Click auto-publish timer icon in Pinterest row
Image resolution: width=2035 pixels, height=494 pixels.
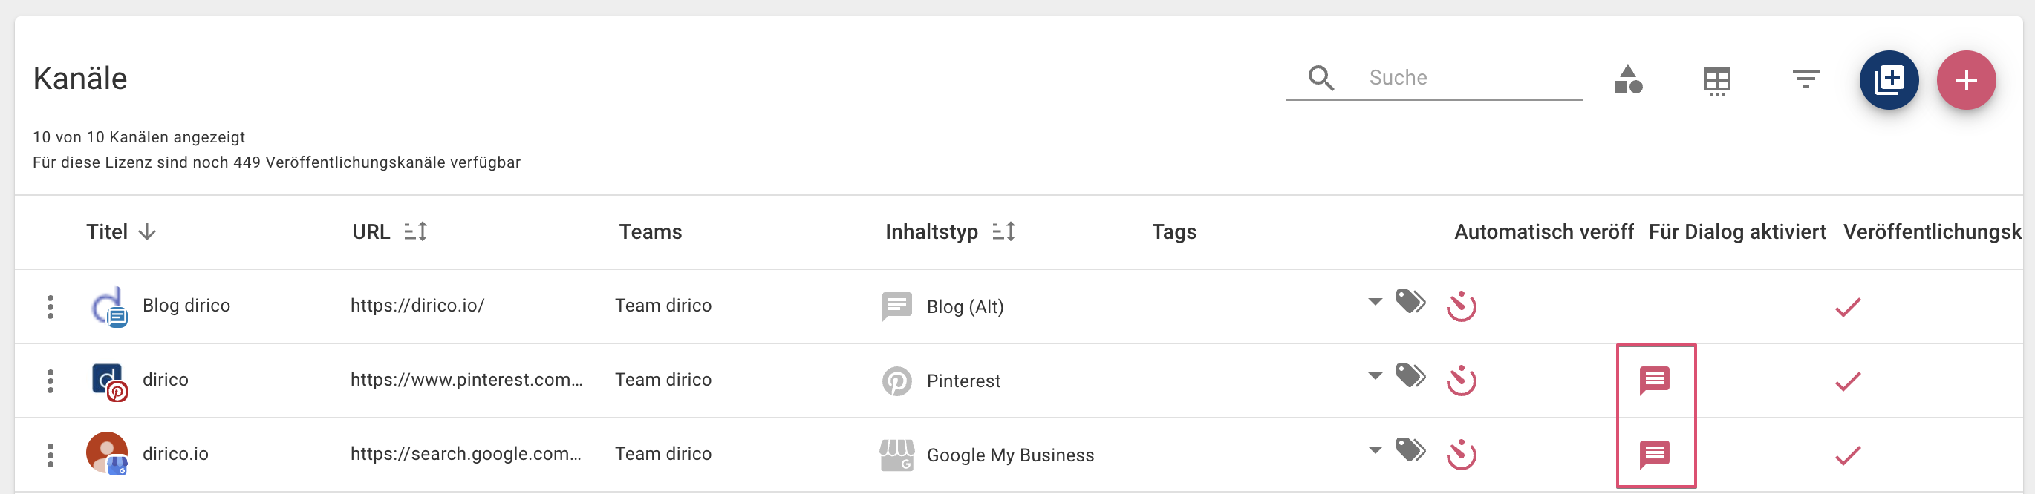tap(1461, 381)
